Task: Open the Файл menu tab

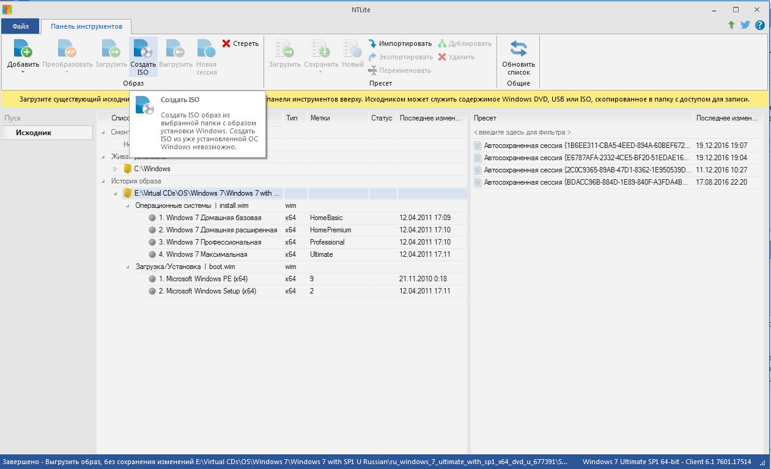Action: [x=20, y=26]
